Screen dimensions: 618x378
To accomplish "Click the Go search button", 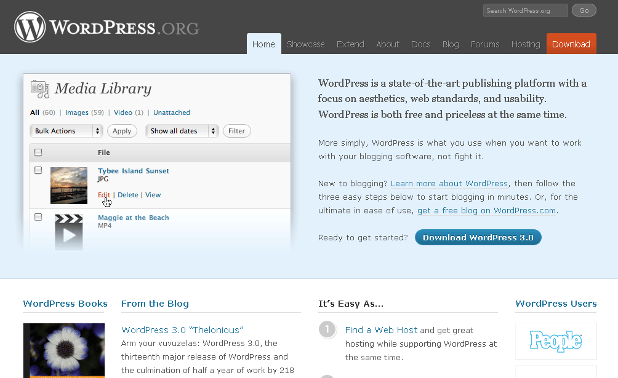I will (584, 10).
